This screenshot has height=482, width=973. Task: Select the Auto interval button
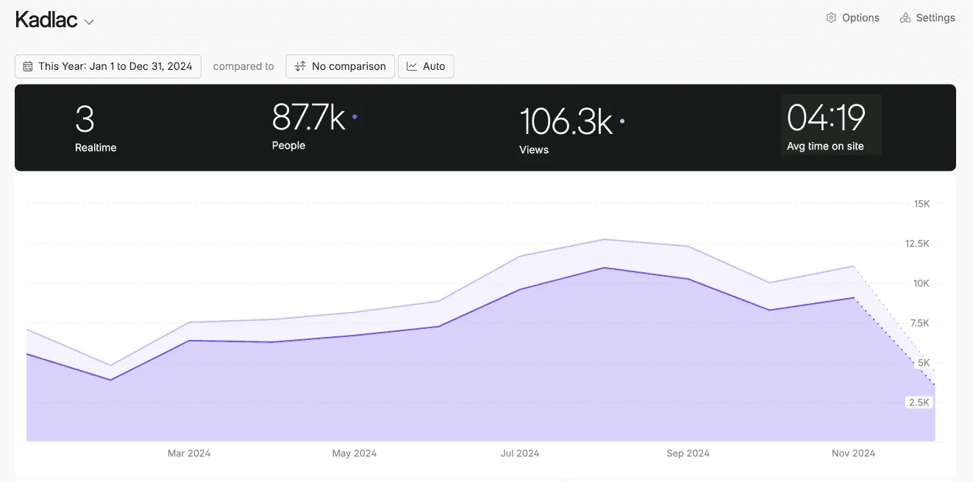[426, 66]
